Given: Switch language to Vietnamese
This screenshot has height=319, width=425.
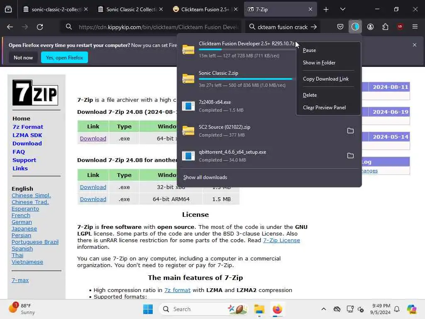Looking at the screenshot, I should tap(27, 262).
